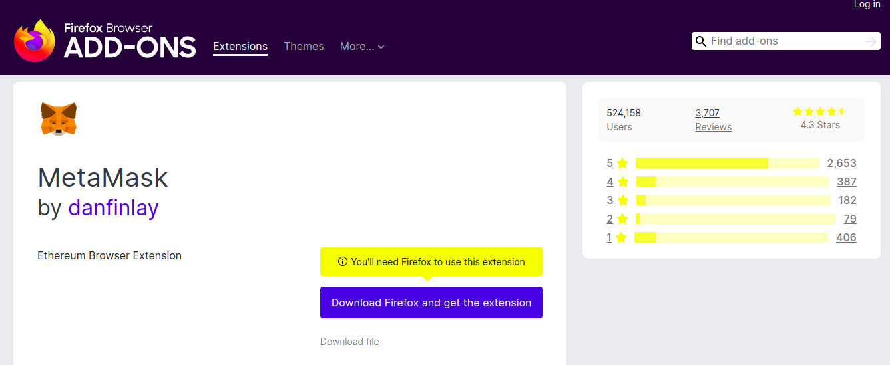Click the 4.3 star rating icons

819,112
